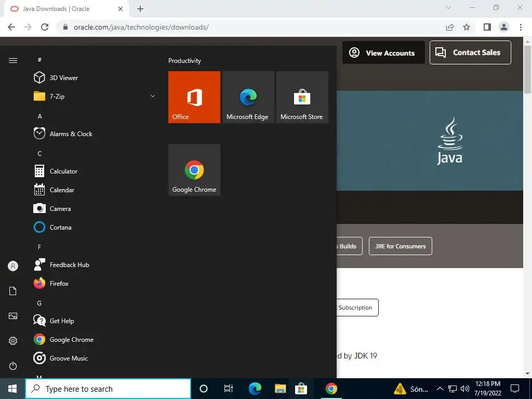Viewport: 532px width, 399px height.
Task: Open Calculator from the Start menu
Action: coord(95,171)
